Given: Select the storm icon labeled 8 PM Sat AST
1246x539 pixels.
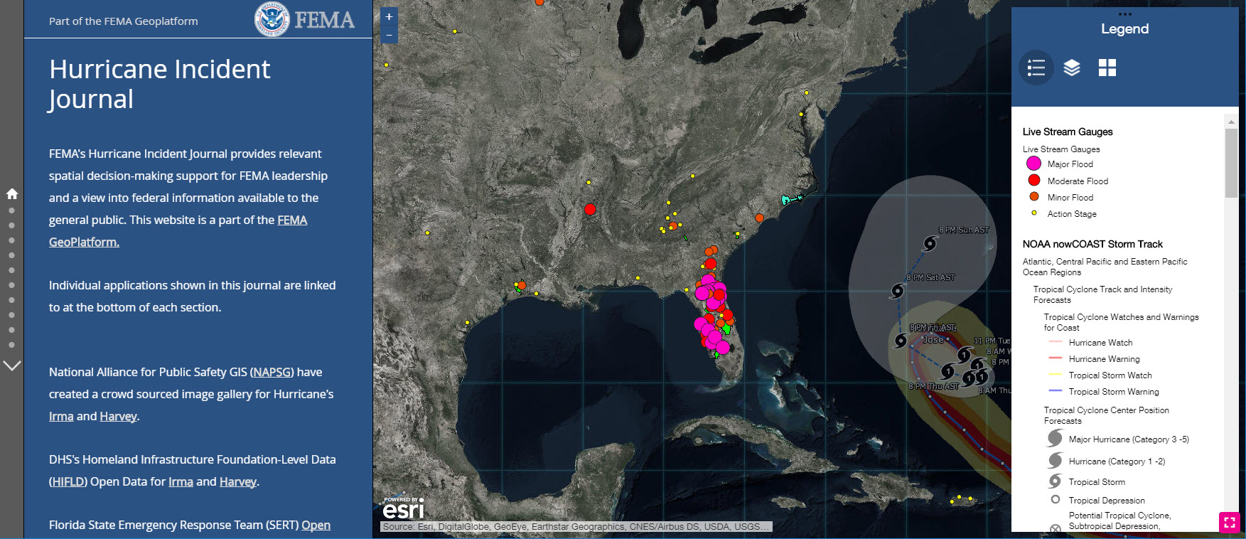Looking at the screenshot, I should click(898, 290).
